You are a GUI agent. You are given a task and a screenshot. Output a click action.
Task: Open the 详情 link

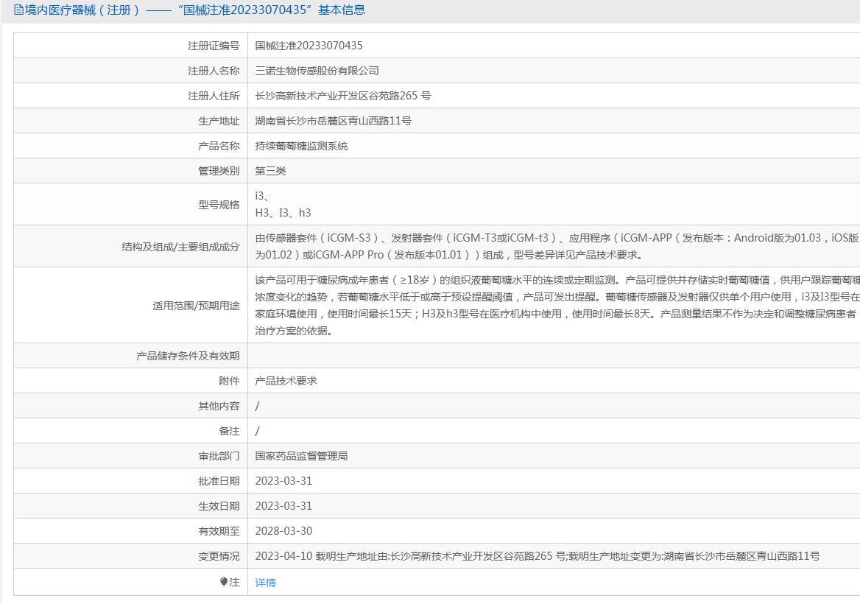(265, 583)
